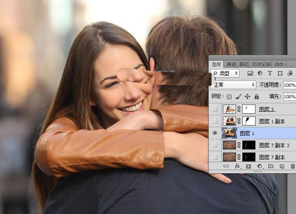The width and height of the screenshot is (296, 214).
Task: Filter layers by pixel image icon
Action: tap(250, 73)
